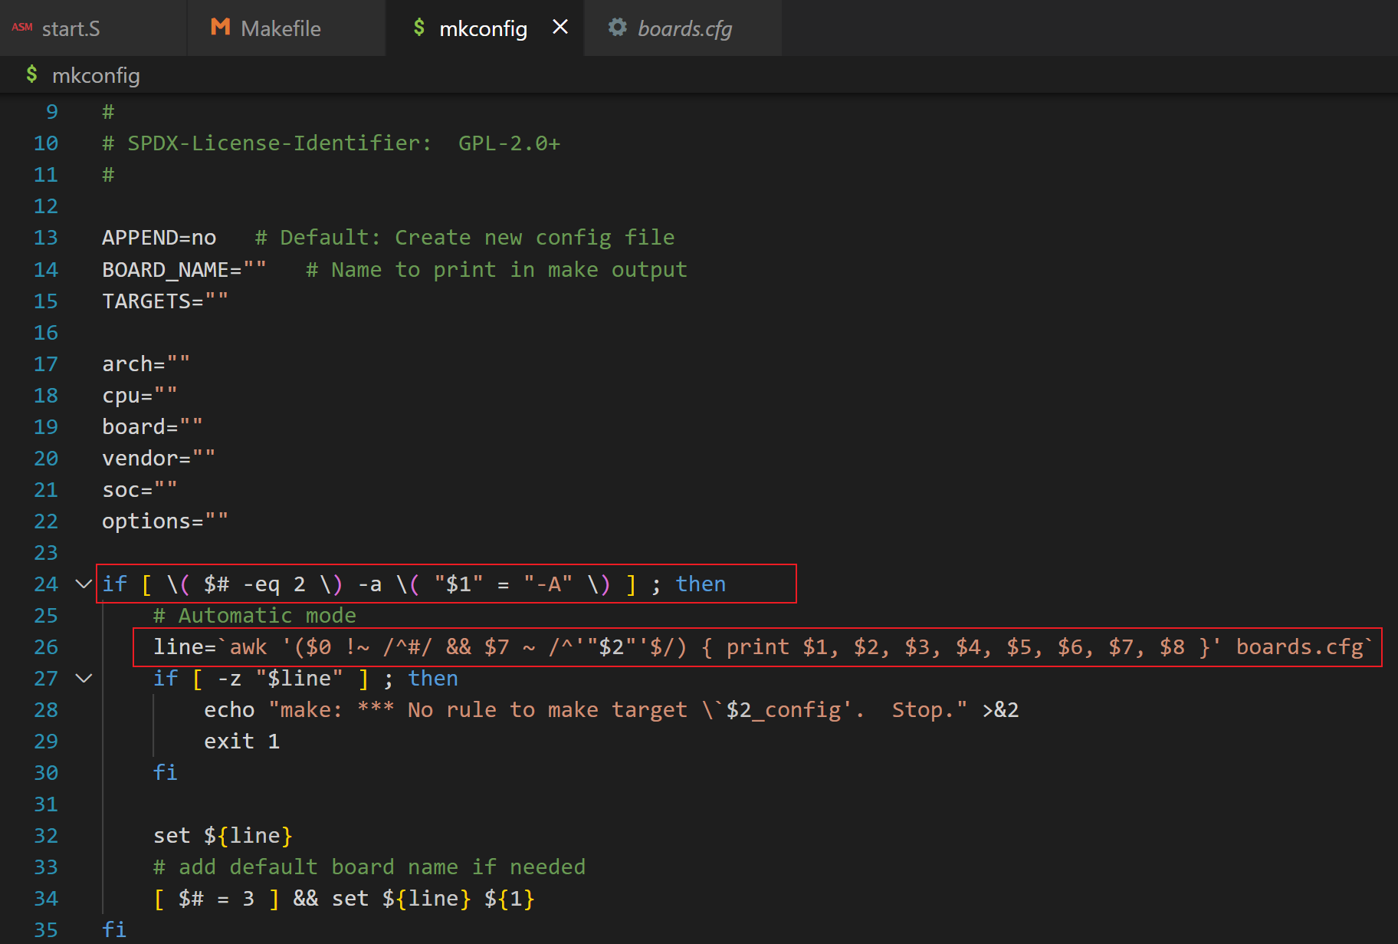Screen dimensions: 1398x944
Task: Click the gear icon on boards.cfg tab
Action: click(x=618, y=28)
